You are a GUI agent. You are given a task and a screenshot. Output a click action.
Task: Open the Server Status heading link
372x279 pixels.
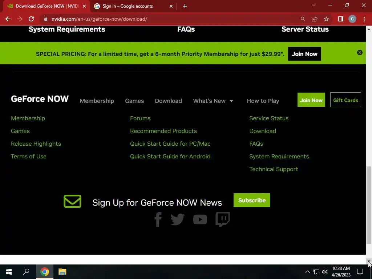pyautogui.click(x=305, y=29)
